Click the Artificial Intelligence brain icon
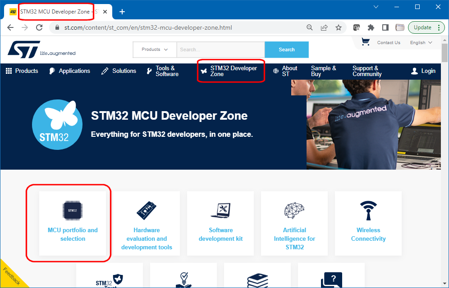Screen dimensions: 449x288 click(294, 211)
